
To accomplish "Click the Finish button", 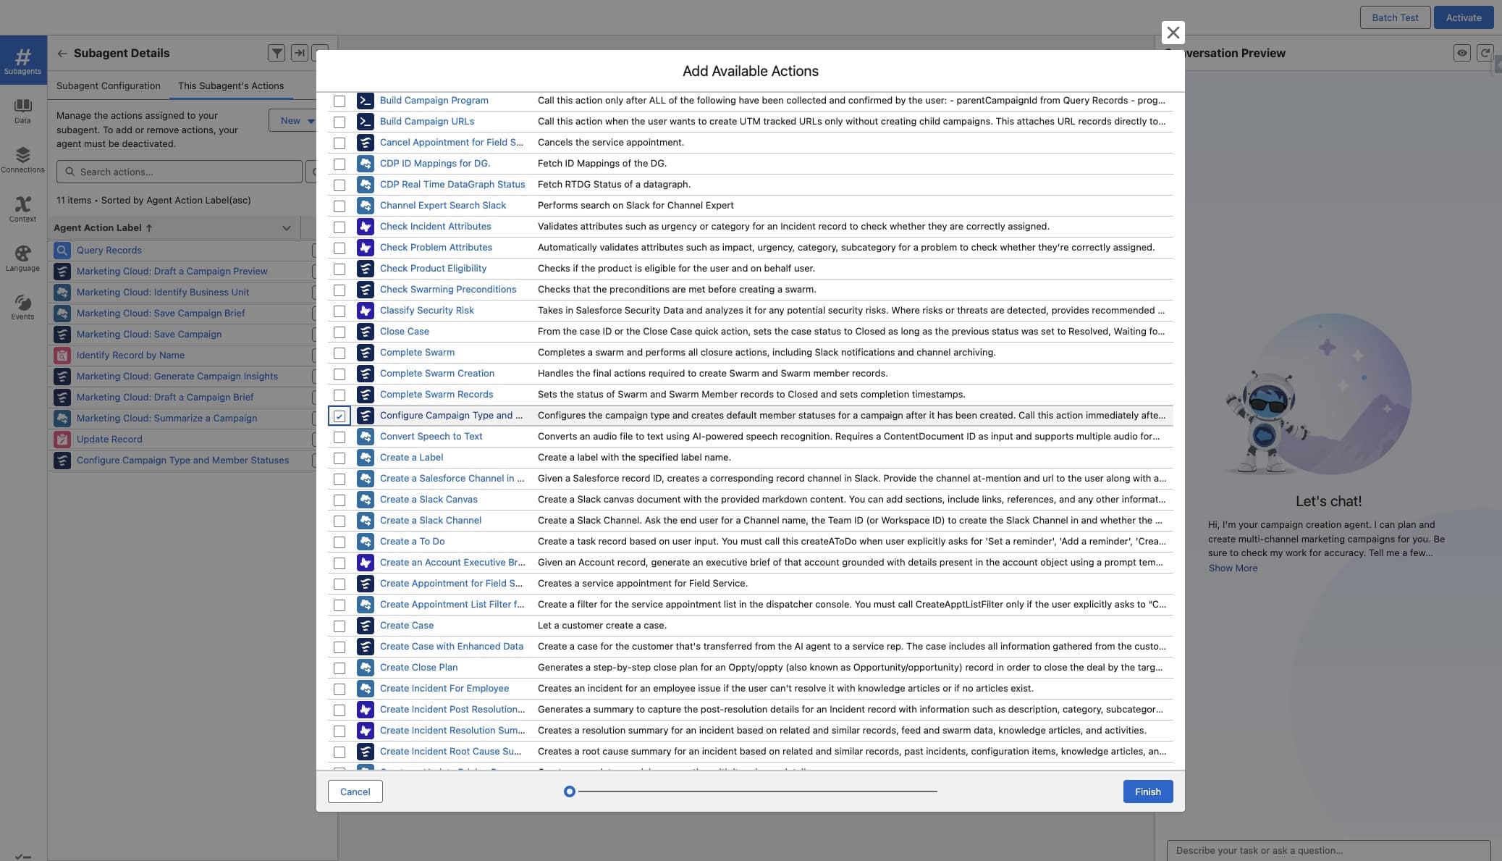I will point(1147,791).
